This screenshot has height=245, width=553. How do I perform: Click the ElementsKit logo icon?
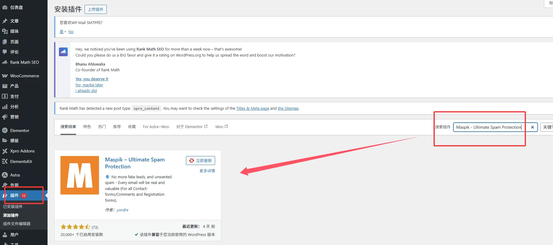tap(5, 161)
